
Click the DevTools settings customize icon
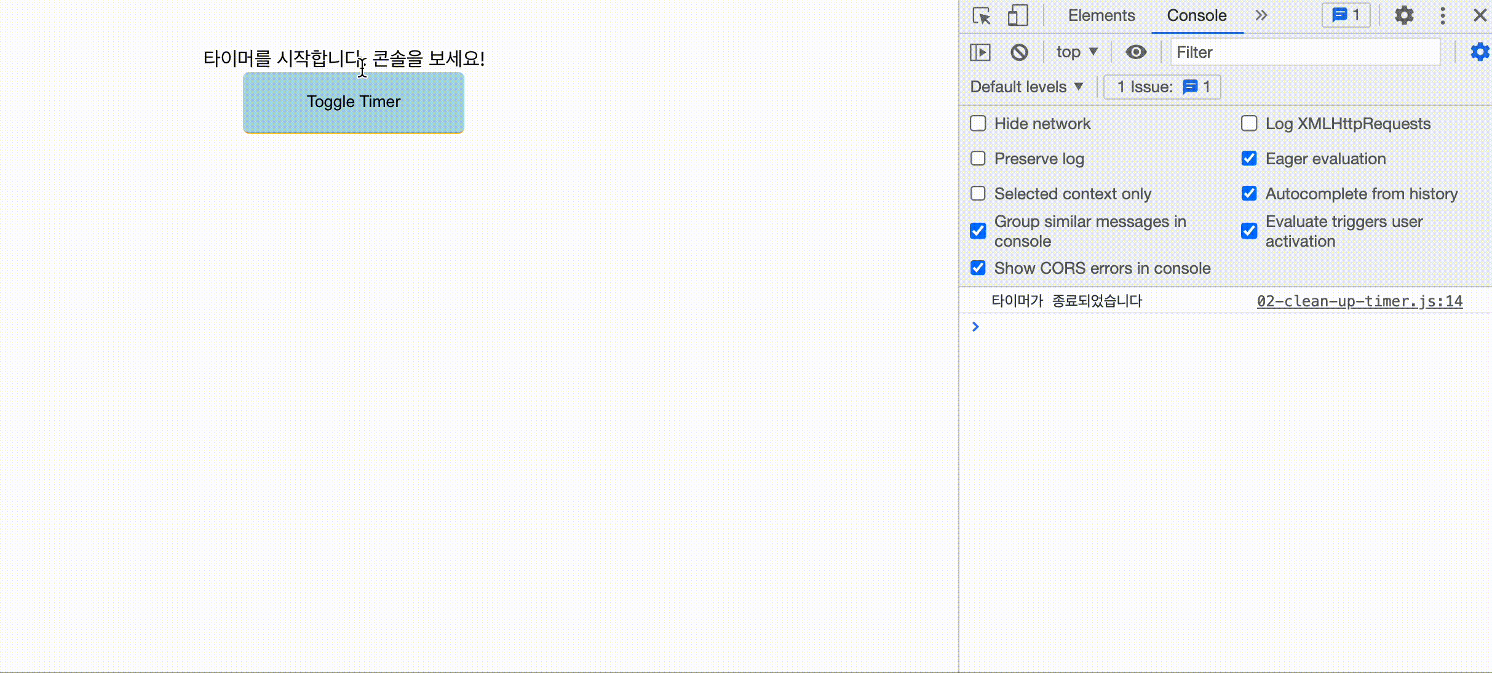point(1405,15)
